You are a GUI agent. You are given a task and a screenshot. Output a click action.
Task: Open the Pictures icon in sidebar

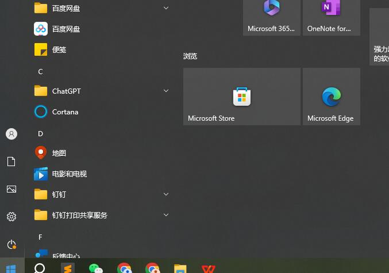coord(11,189)
